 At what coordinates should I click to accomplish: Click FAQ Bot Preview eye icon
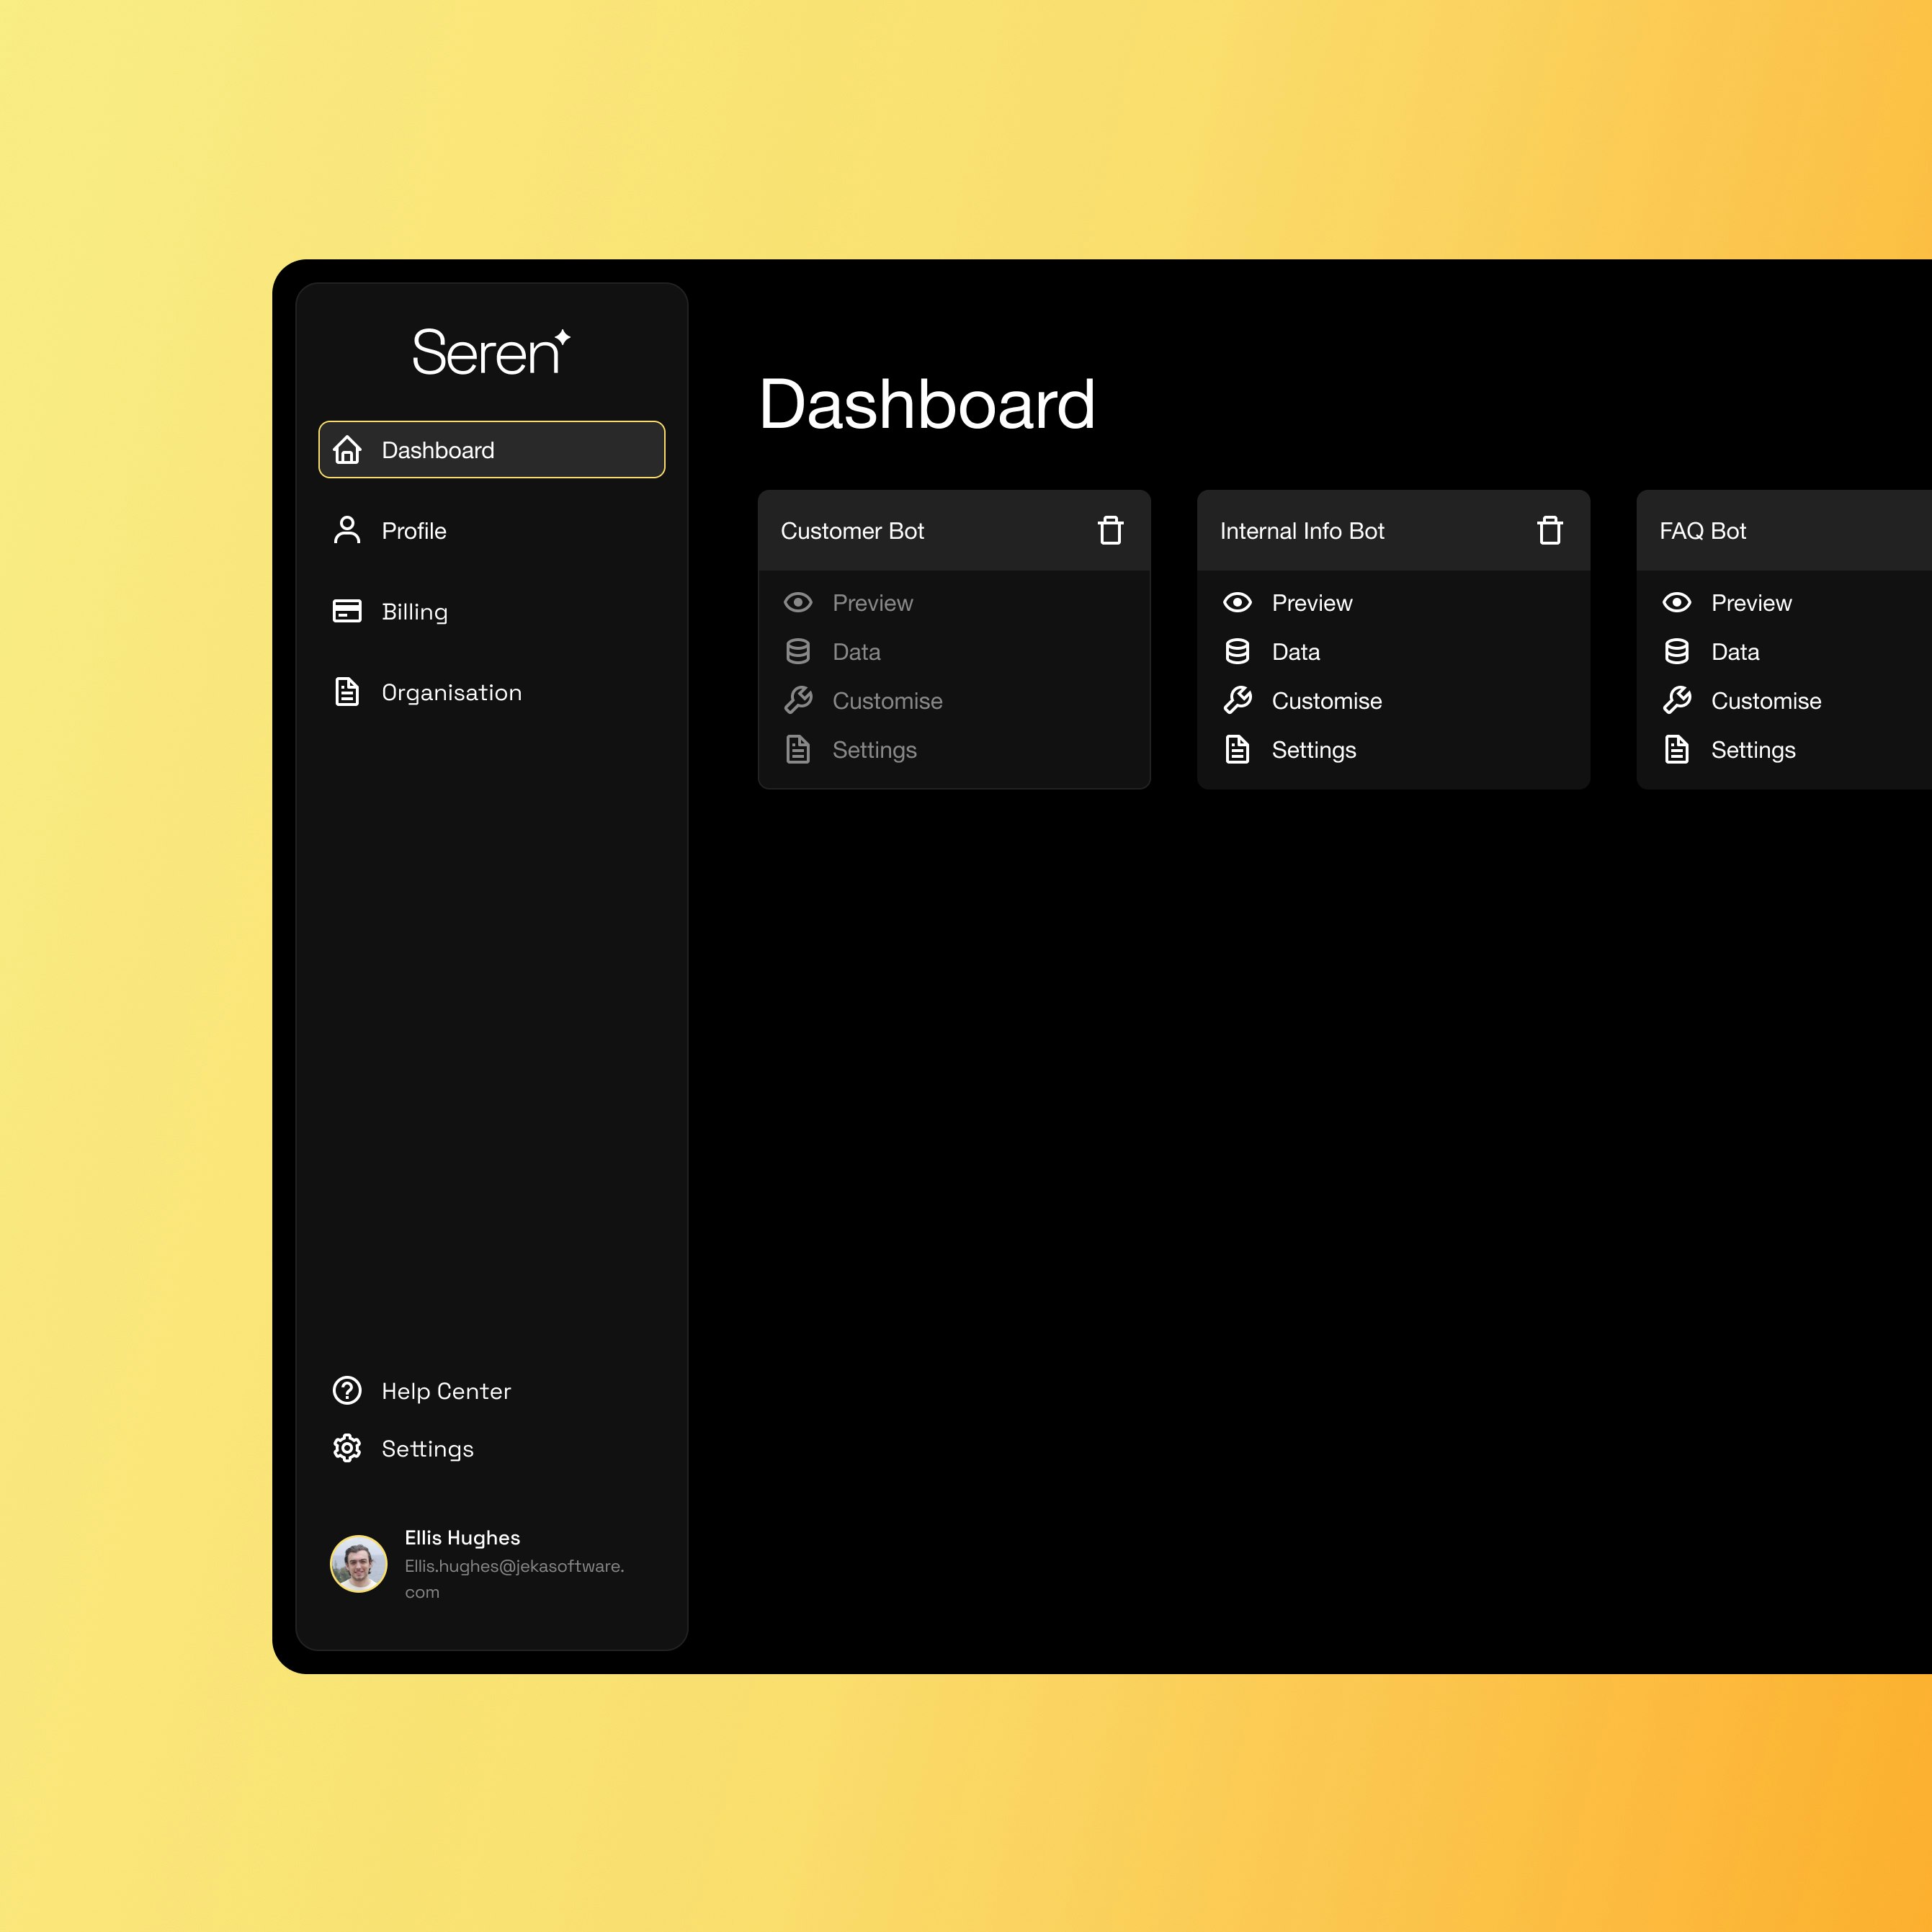1676,602
